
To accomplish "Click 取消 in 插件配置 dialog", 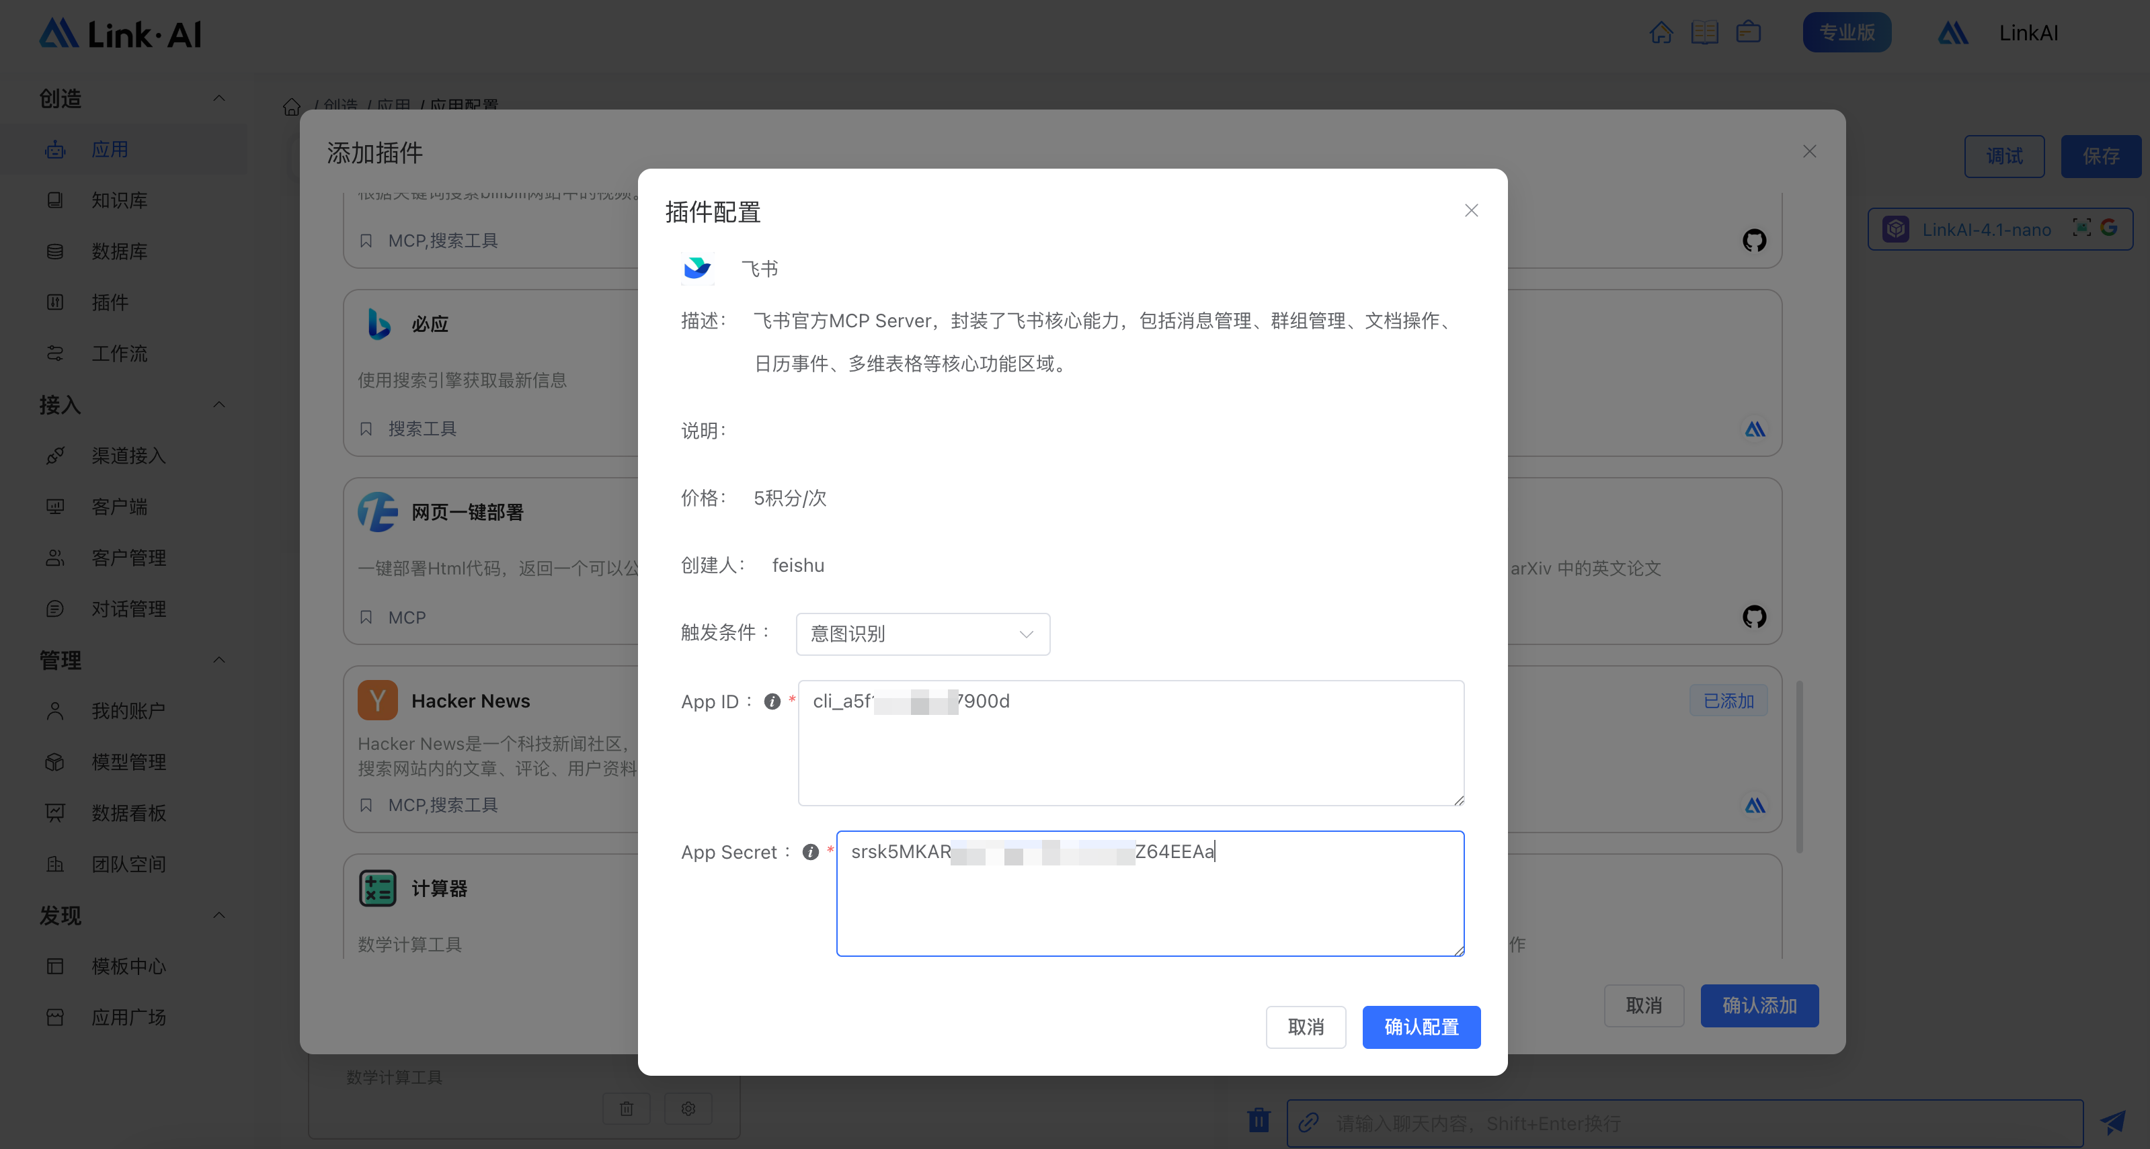I will click(x=1306, y=1027).
